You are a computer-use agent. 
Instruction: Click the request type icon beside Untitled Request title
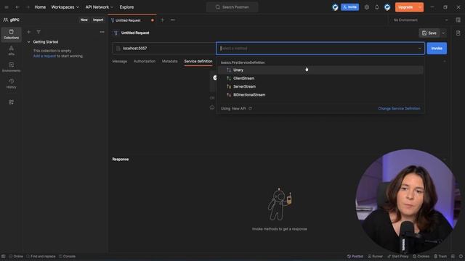(x=116, y=33)
